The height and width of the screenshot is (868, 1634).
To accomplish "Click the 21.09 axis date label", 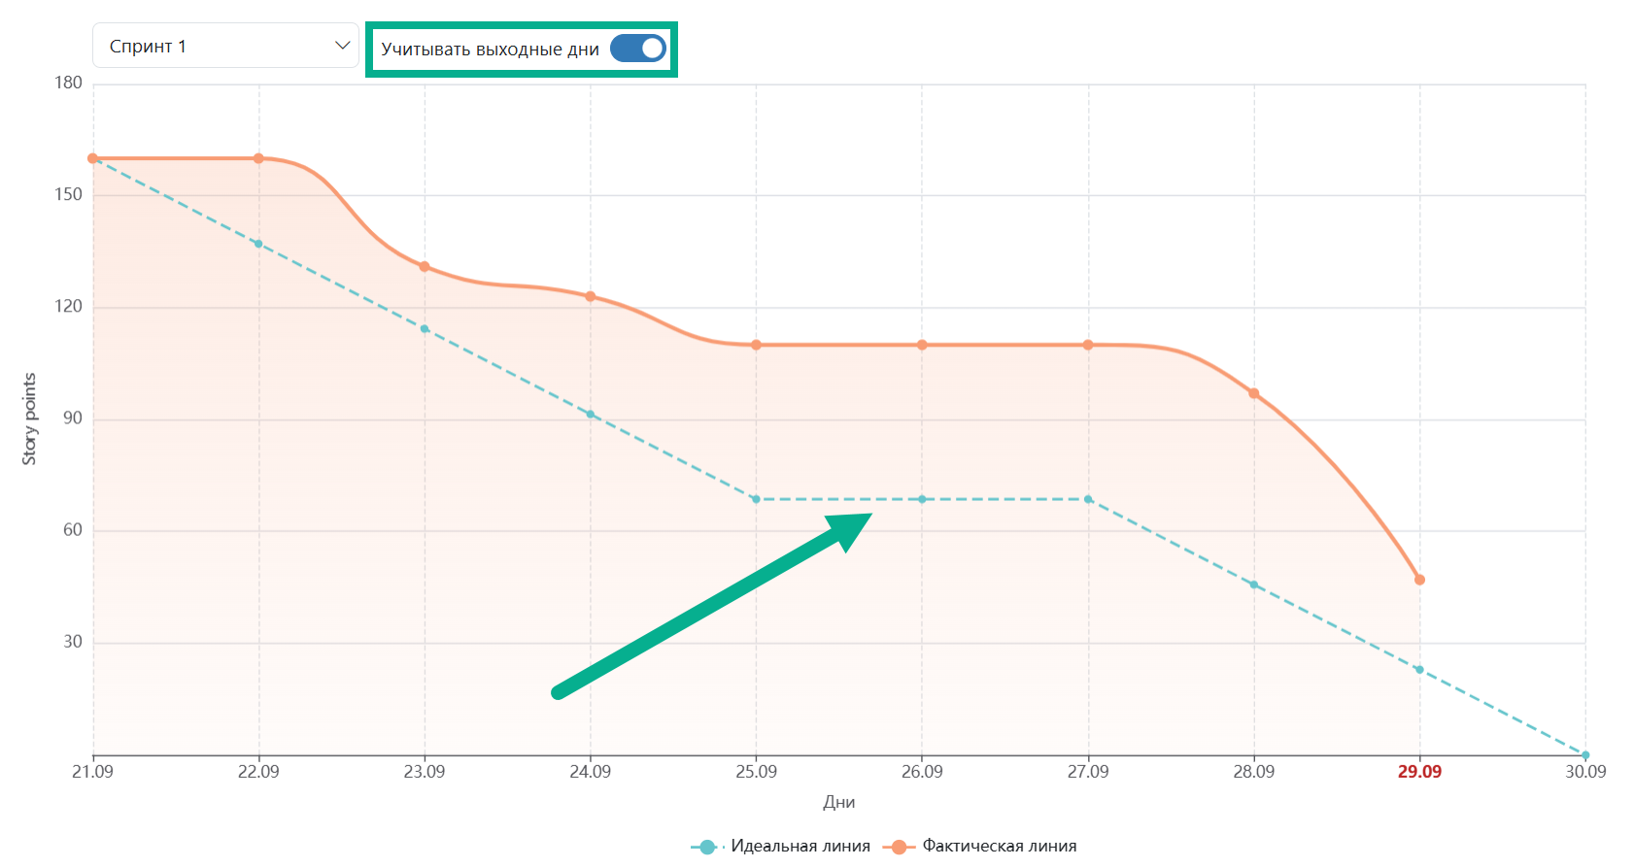I will pyautogui.click(x=92, y=772).
